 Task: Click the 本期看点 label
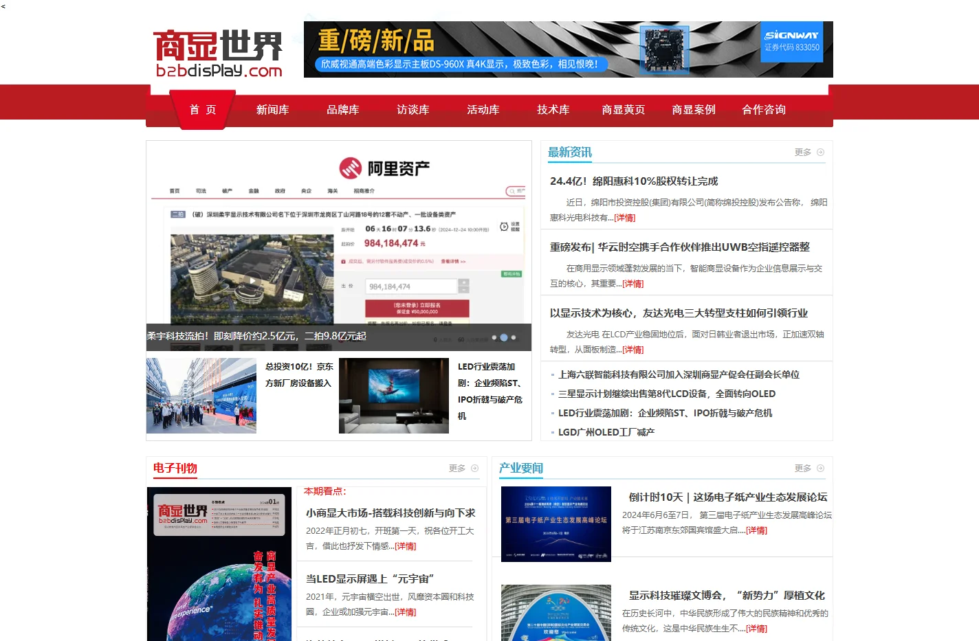(325, 491)
